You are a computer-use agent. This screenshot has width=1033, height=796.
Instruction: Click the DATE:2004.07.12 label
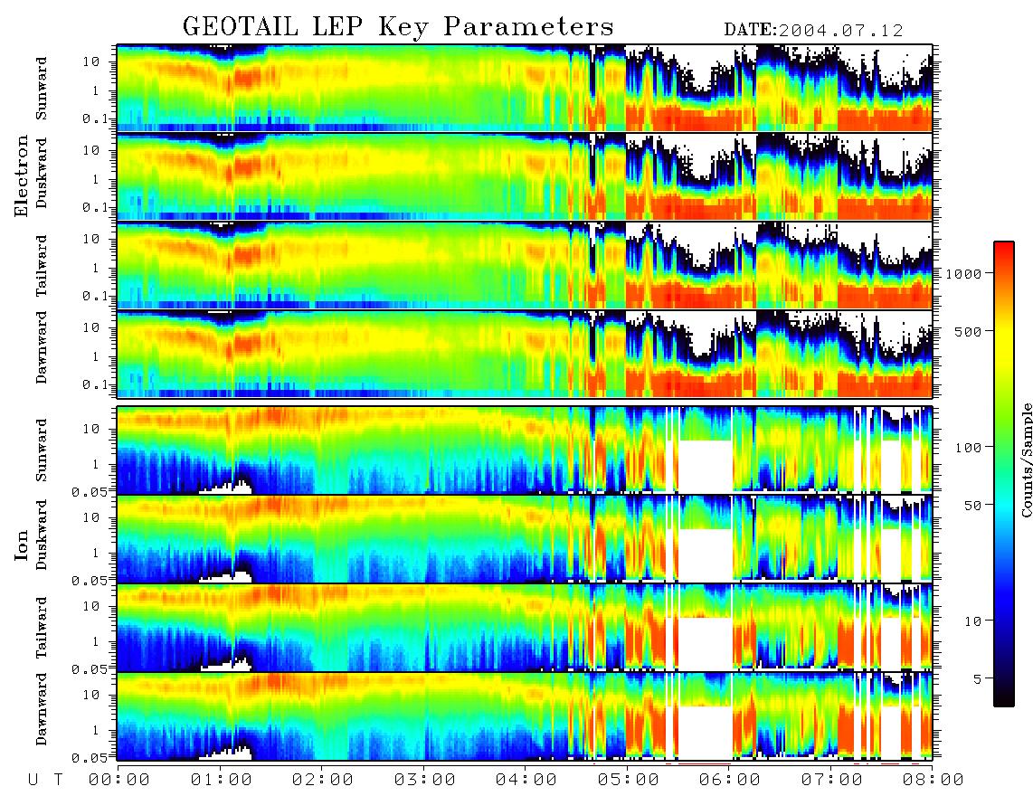813,30
